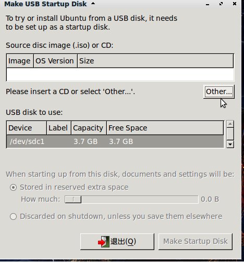
Task: Maximize the startup disk window
Action: (221, 4)
